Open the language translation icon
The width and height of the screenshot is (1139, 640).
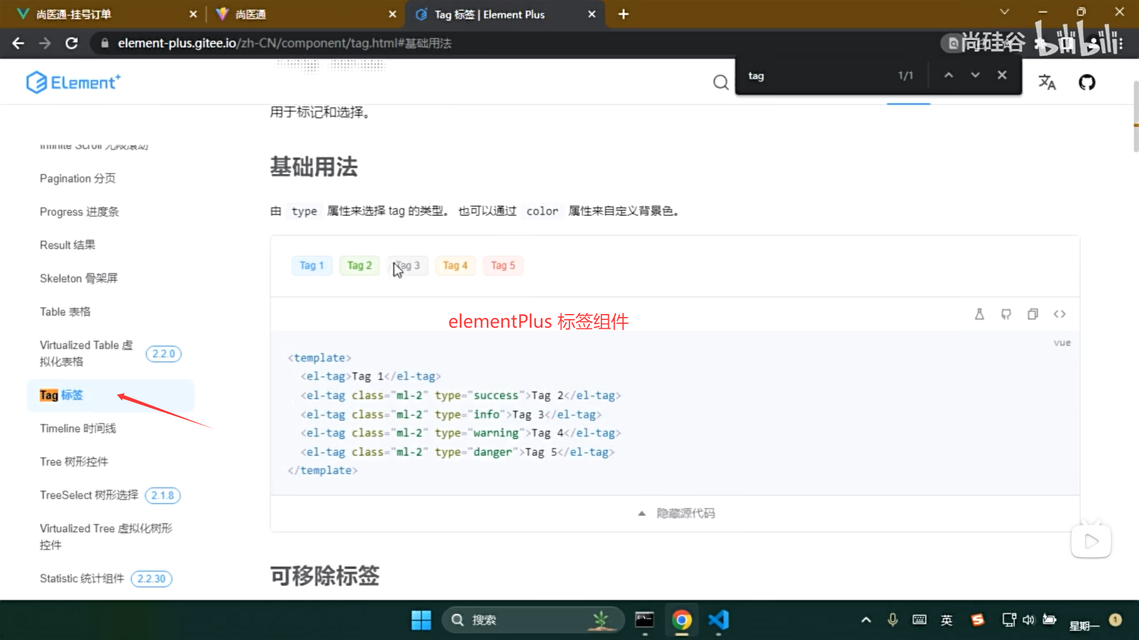pyautogui.click(x=1047, y=82)
